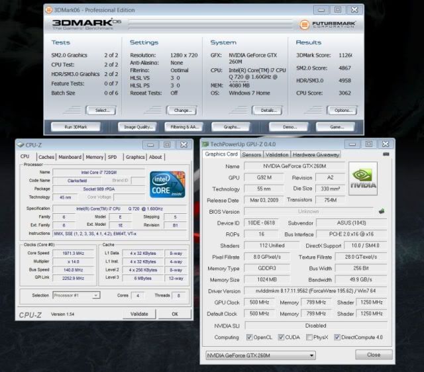
Task: Click the CPU-Z title bar icon
Action: pyautogui.click(x=21, y=145)
